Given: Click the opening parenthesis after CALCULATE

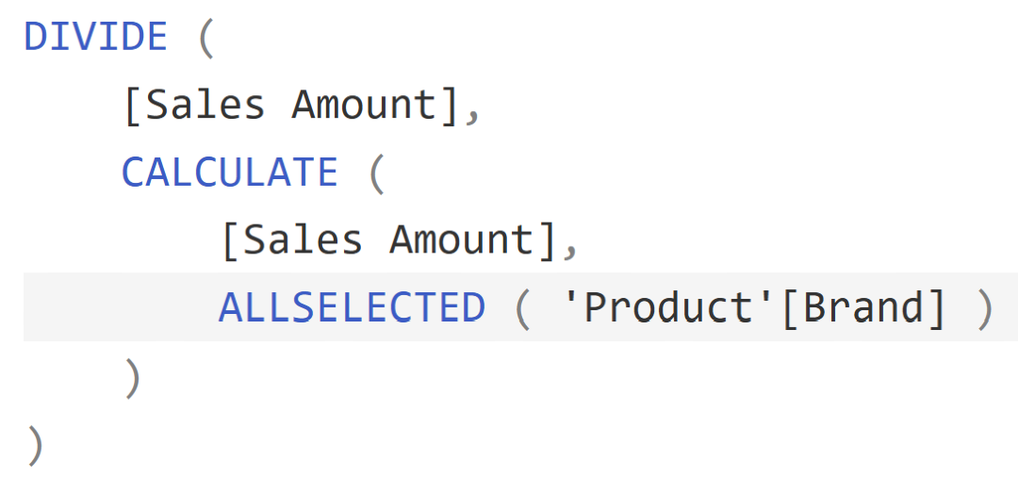Looking at the screenshot, I should pos(375,173).
